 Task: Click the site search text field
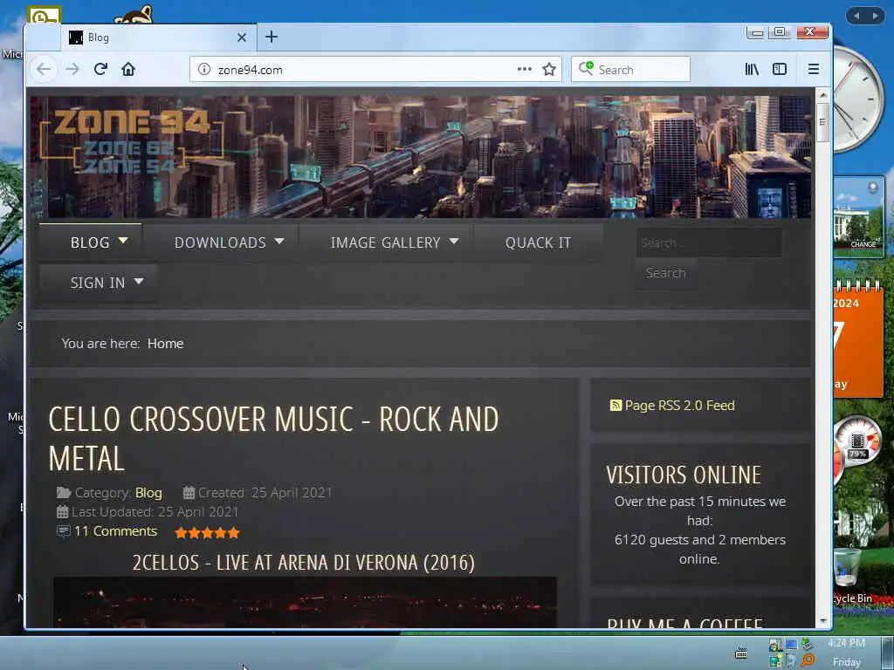point(709,243)
